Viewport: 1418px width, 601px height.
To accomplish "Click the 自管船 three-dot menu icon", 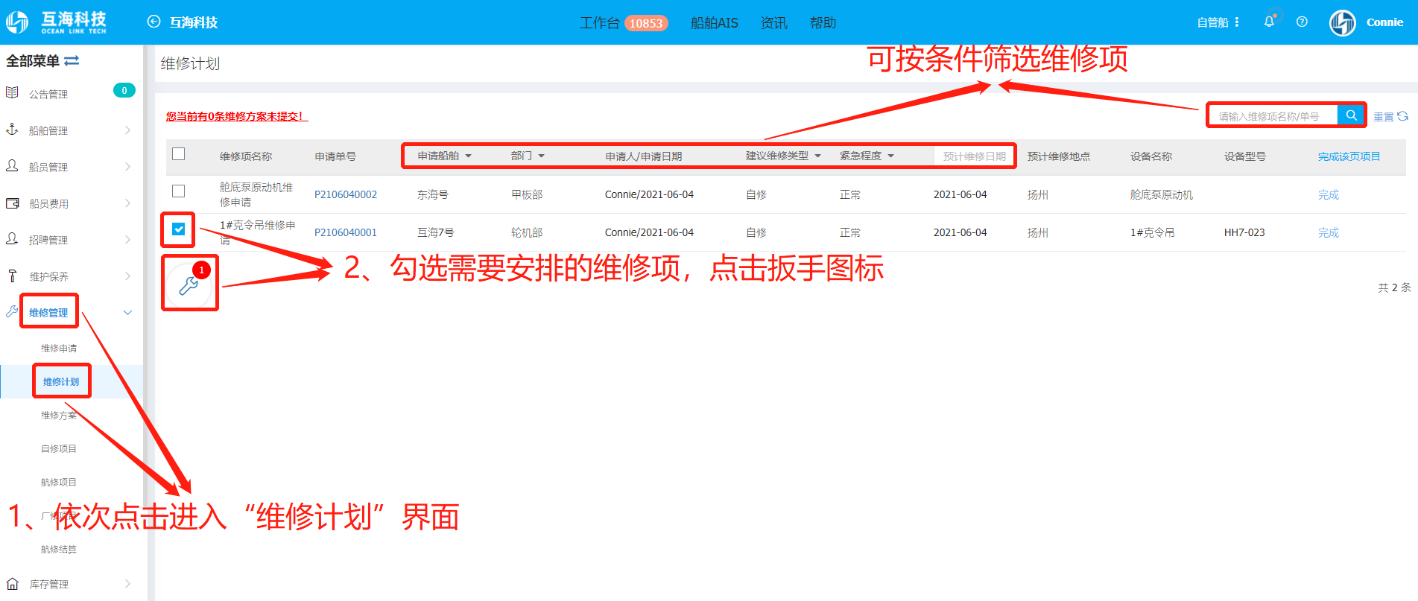I will [1237, 22].
